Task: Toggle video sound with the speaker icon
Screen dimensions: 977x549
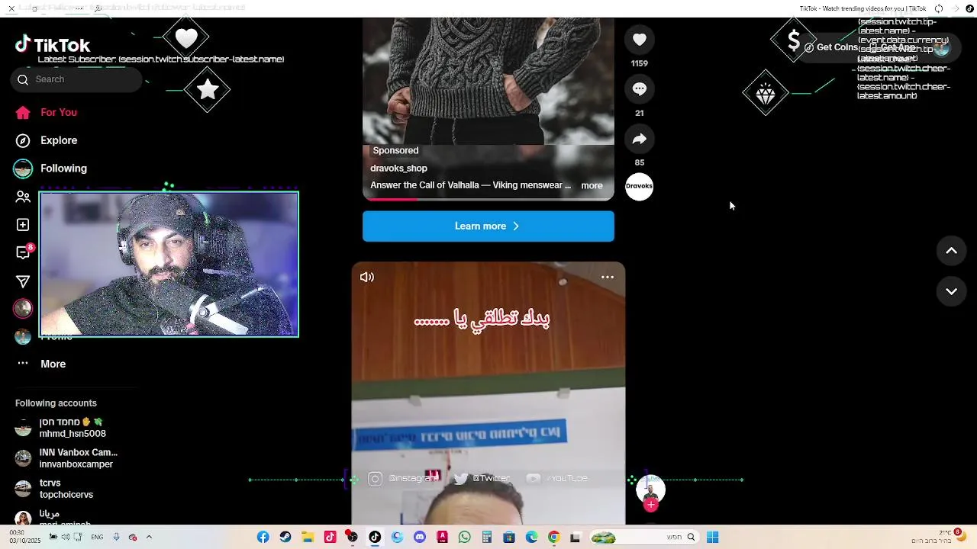Action: click(367, 278)
